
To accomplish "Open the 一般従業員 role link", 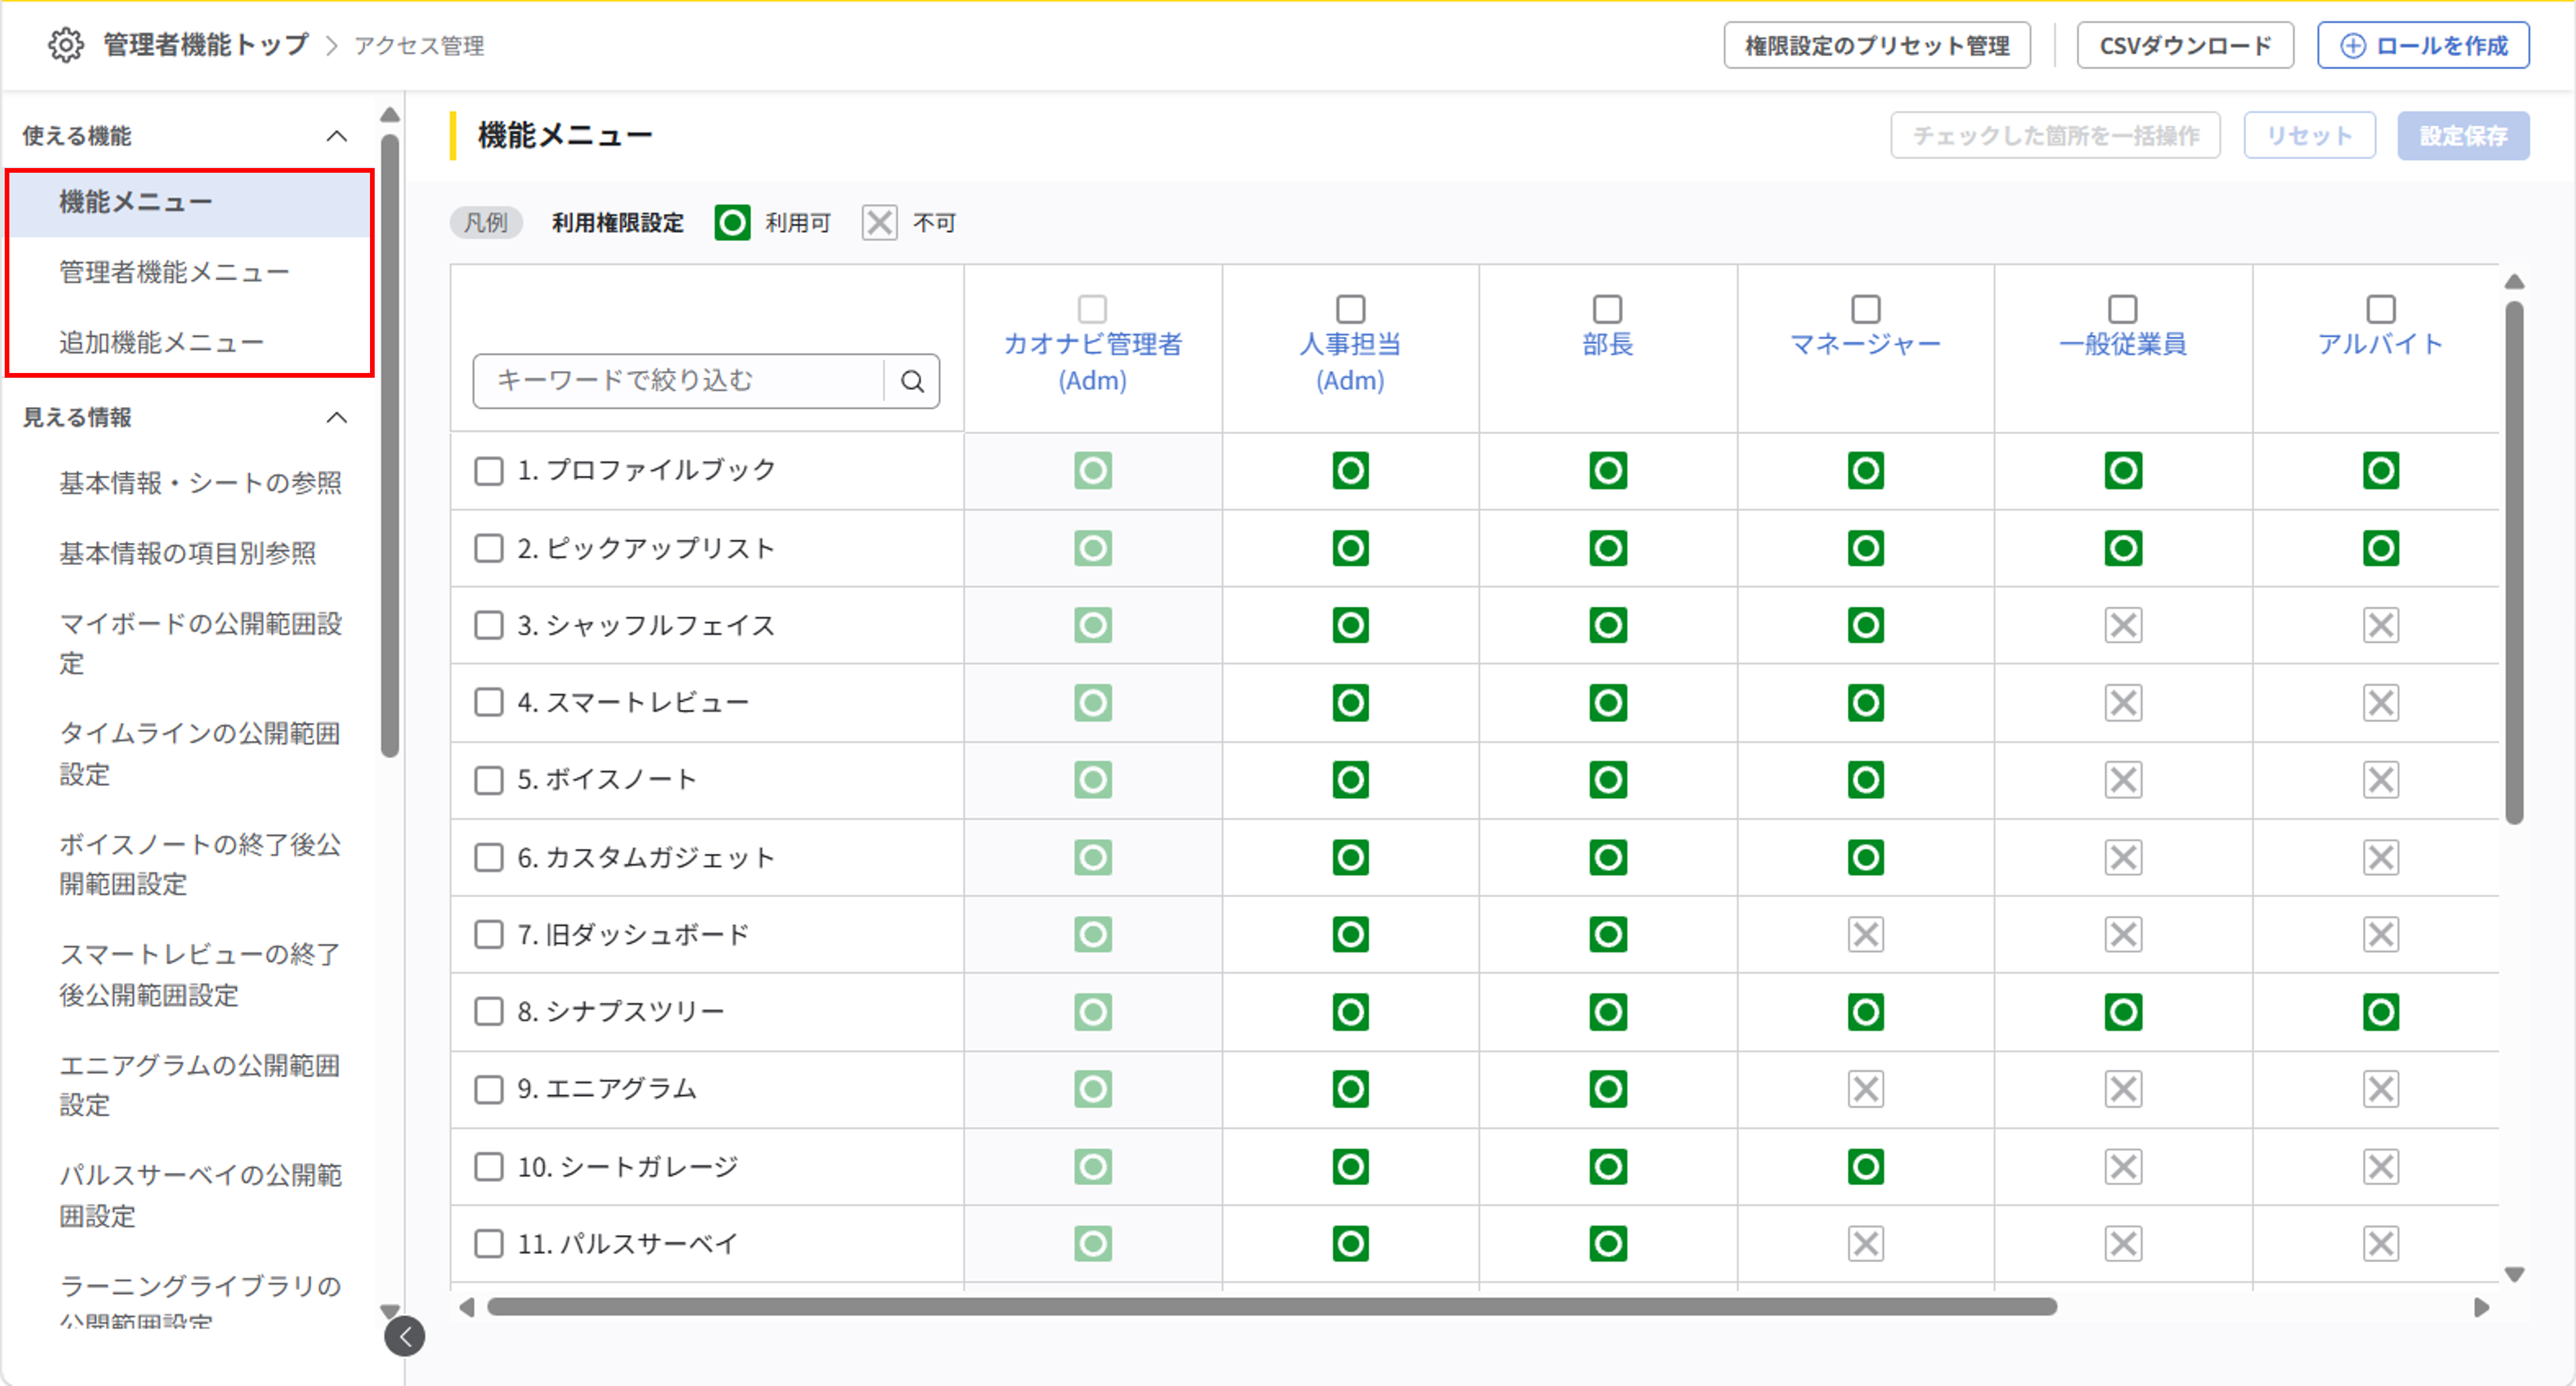I will coord(2122,344).
